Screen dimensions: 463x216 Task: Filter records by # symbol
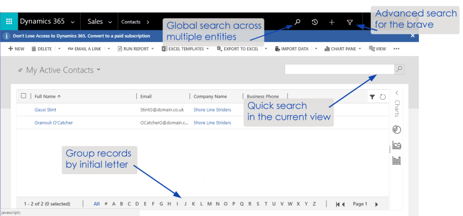click(x=105, y=204)
